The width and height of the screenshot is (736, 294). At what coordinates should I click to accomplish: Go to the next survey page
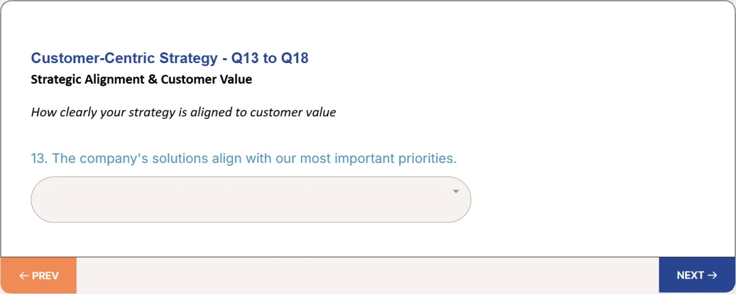point(697,276)
